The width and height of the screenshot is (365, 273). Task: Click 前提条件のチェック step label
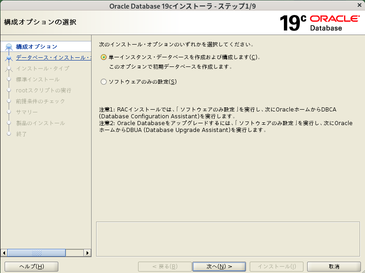40,101
